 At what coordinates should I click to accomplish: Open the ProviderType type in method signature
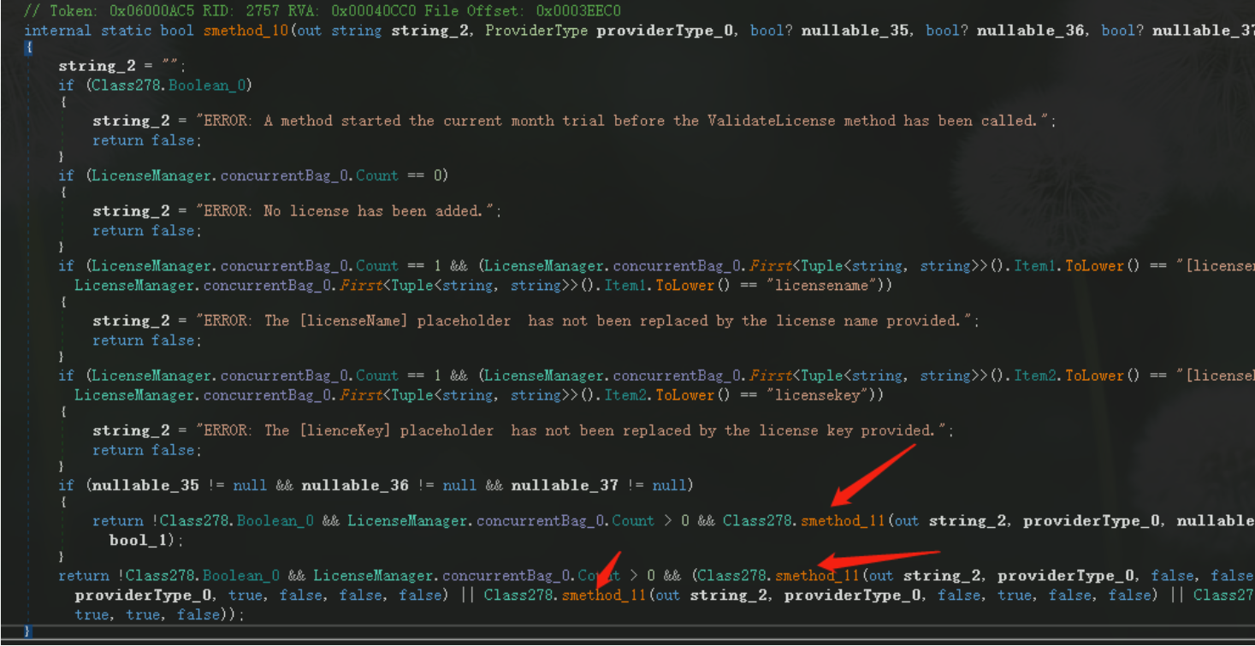coord(536,31)
